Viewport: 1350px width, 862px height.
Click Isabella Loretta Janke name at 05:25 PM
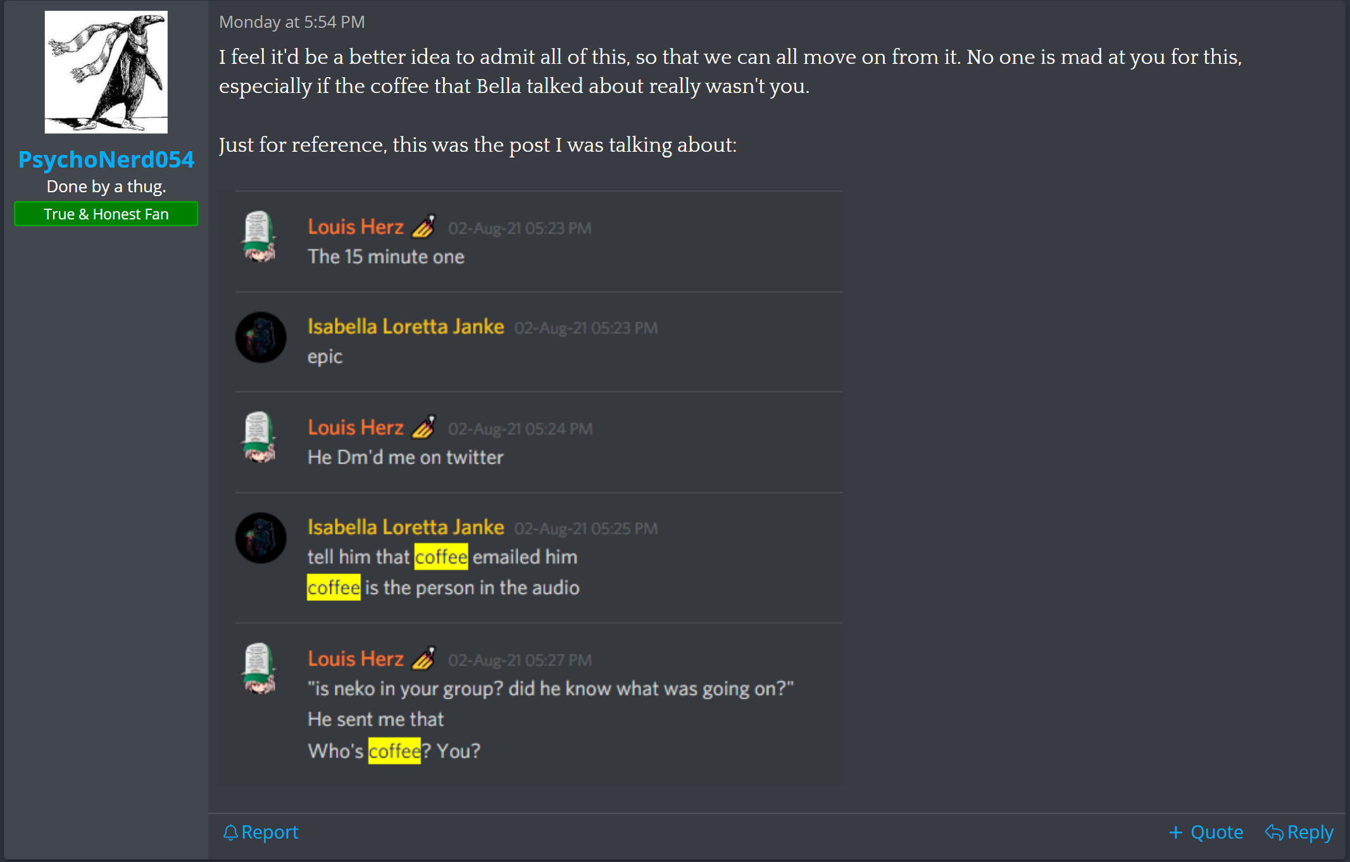[406, 527]
